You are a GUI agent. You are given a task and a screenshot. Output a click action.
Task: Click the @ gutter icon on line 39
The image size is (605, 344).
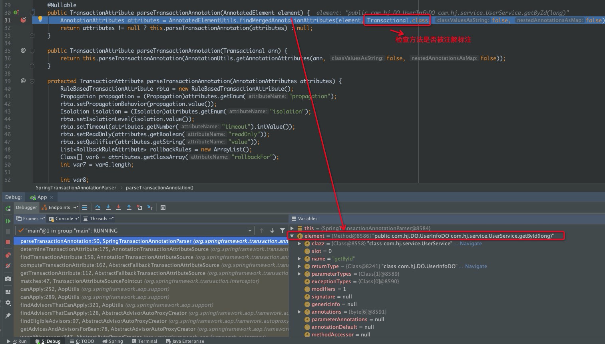[x=23, y=81]
